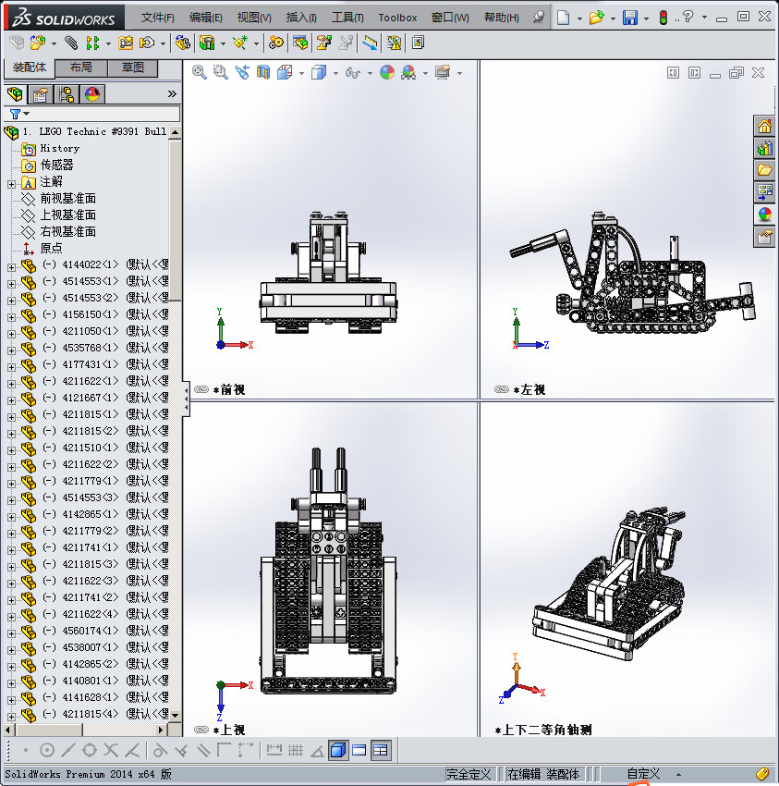The width and height of the screenshot is (779, 786).
Task: Click the Show Hidden Components icon
Action: coord(183,43)
